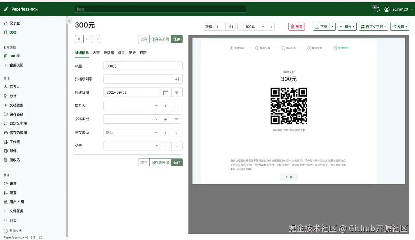This screenshot has width=415, height=240.
Task: Open 回收站 trash page
Action: coord(12,160)
